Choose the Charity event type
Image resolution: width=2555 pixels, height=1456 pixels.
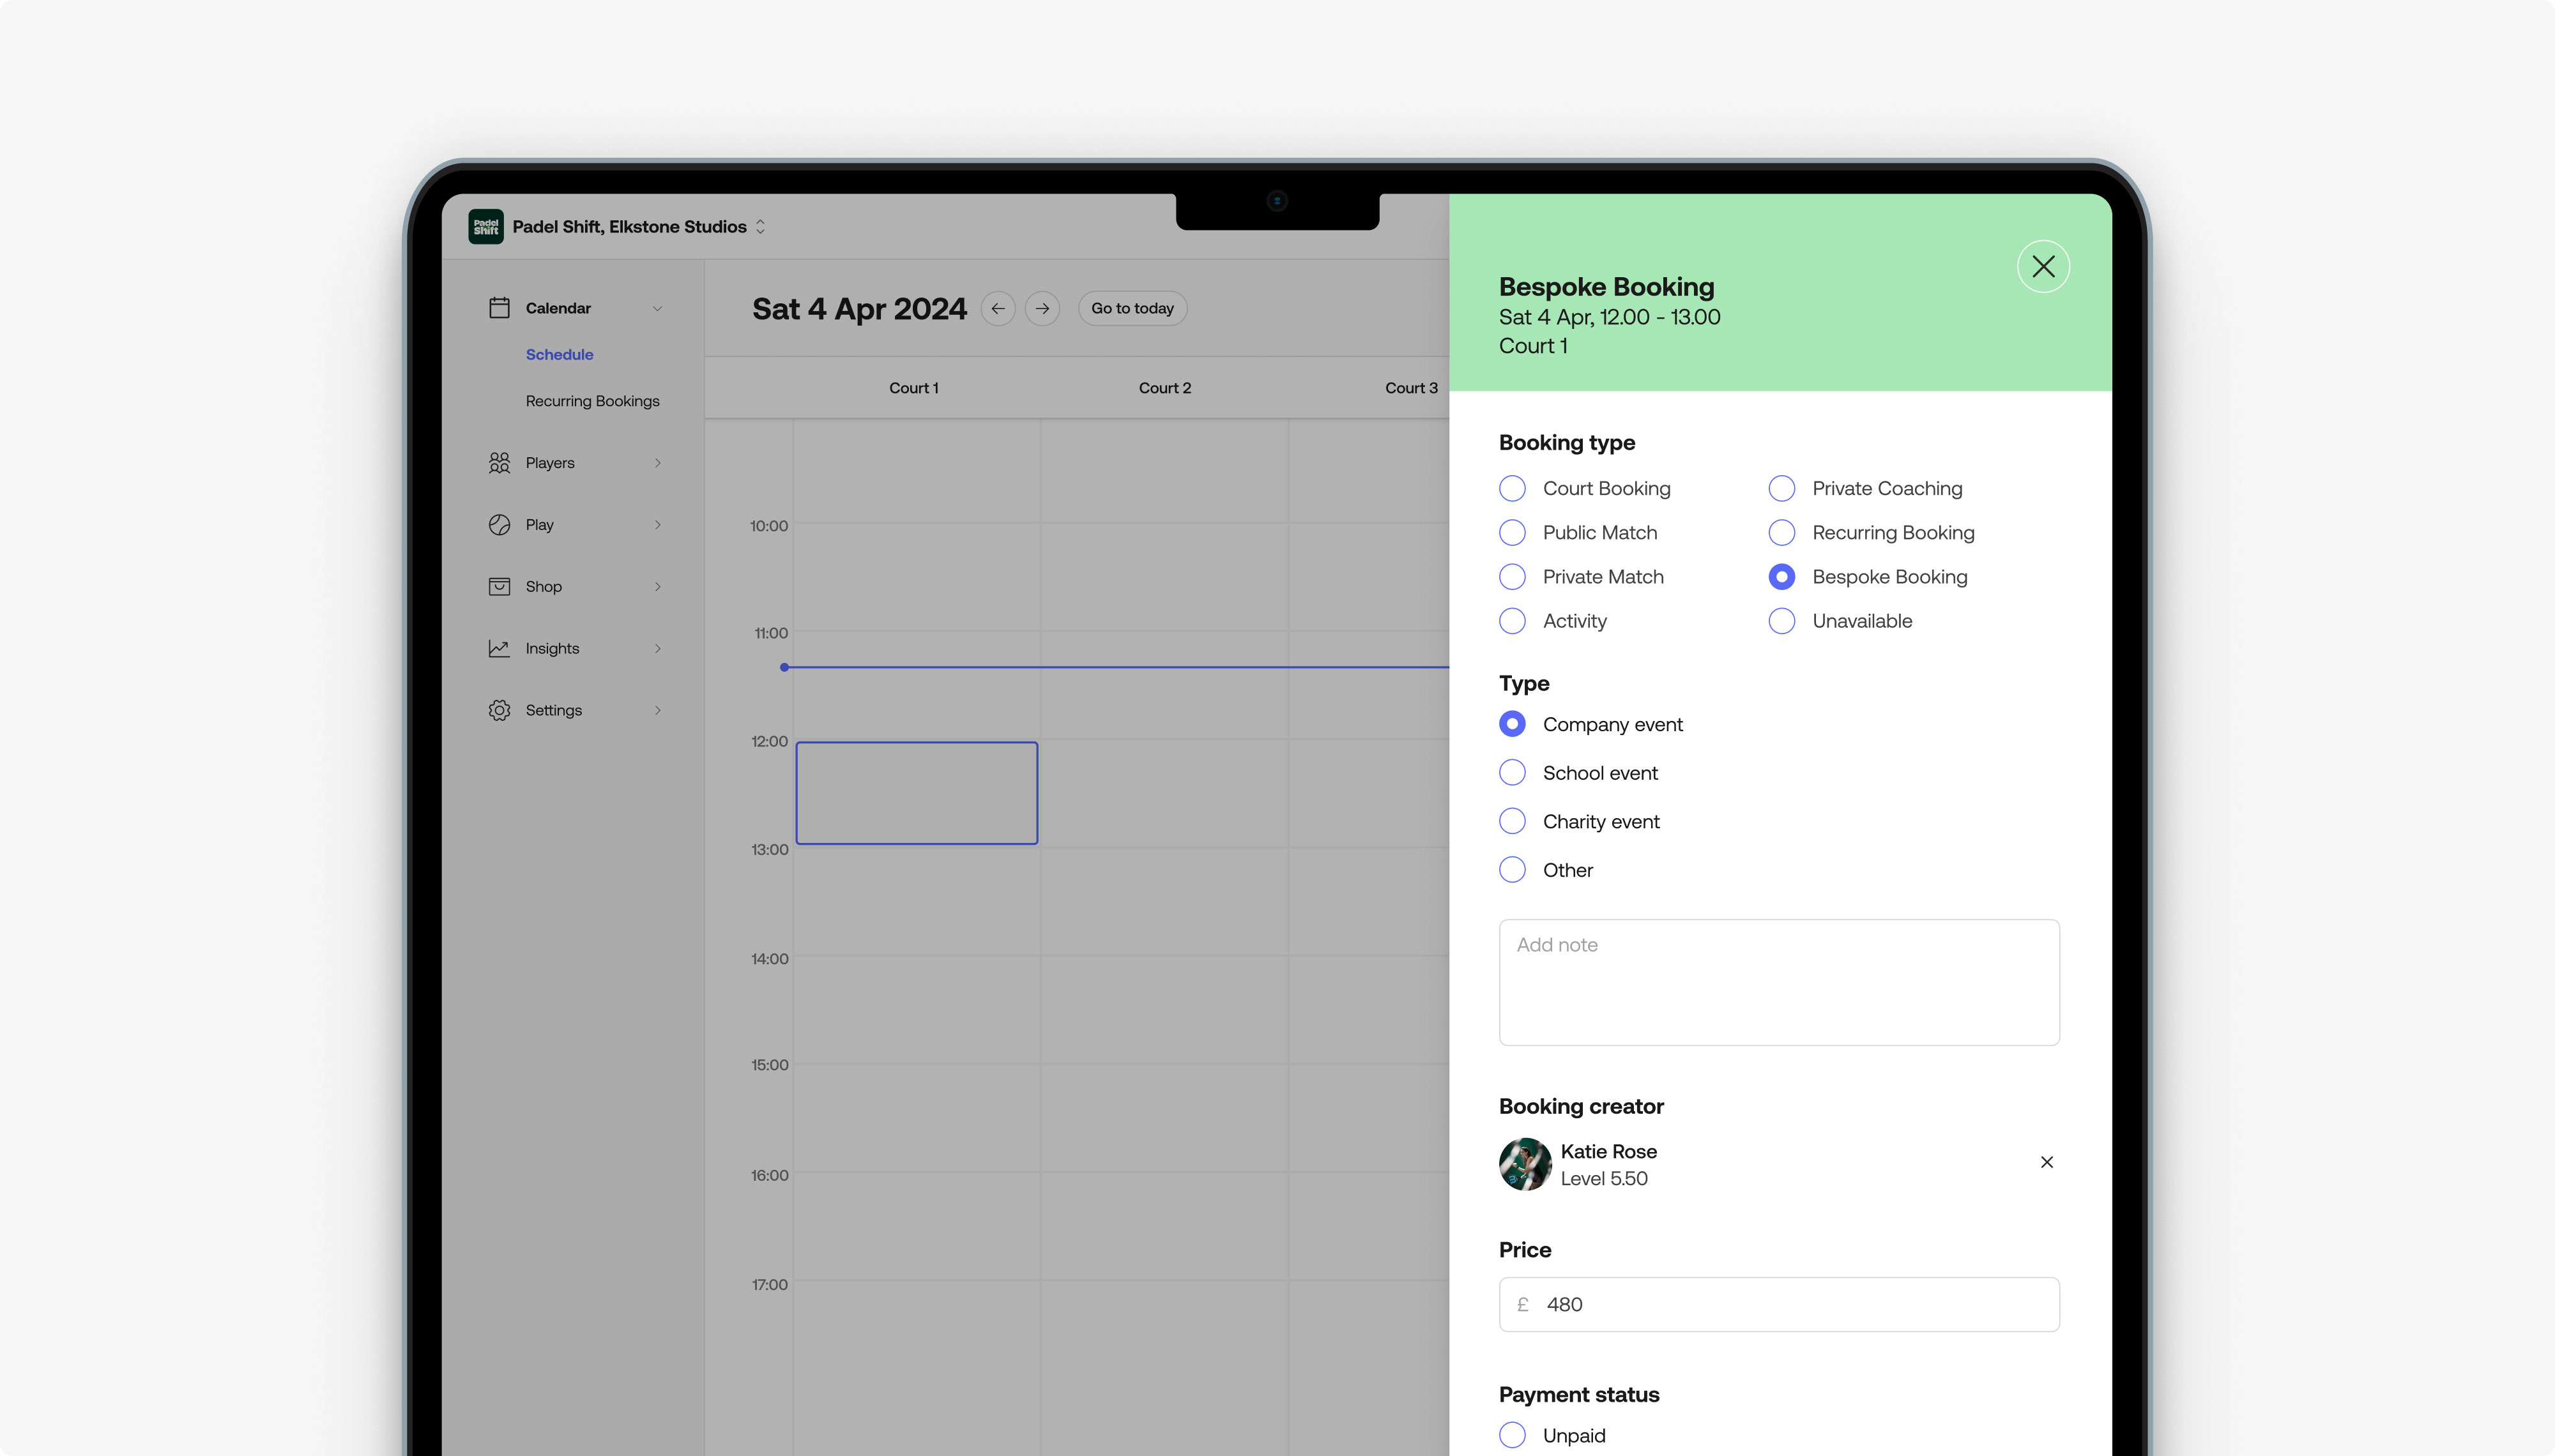tap(1512, 822)
